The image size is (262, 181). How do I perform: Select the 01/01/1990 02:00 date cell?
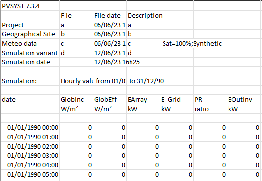(x=30, y=146)
